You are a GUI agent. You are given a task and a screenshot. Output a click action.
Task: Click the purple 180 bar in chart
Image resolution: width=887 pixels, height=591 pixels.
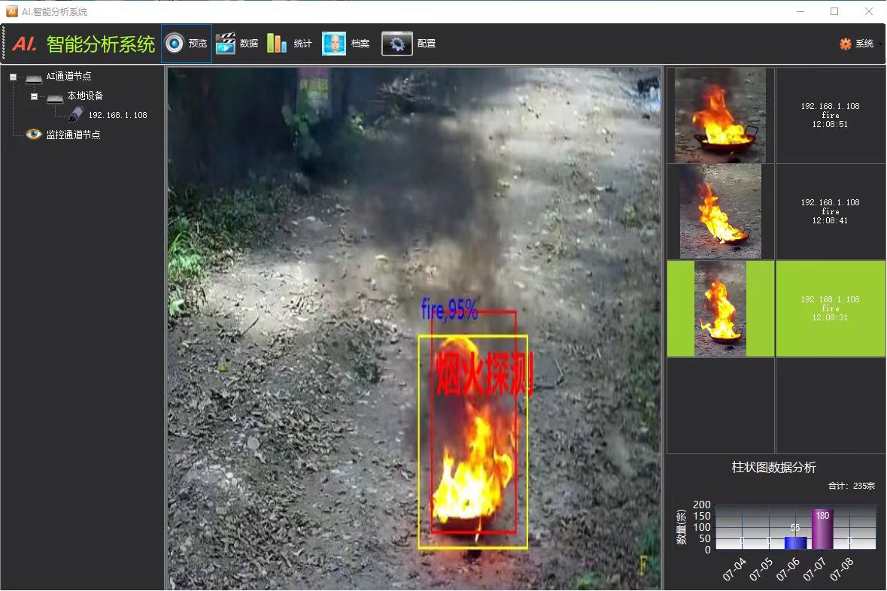(822, 529)
